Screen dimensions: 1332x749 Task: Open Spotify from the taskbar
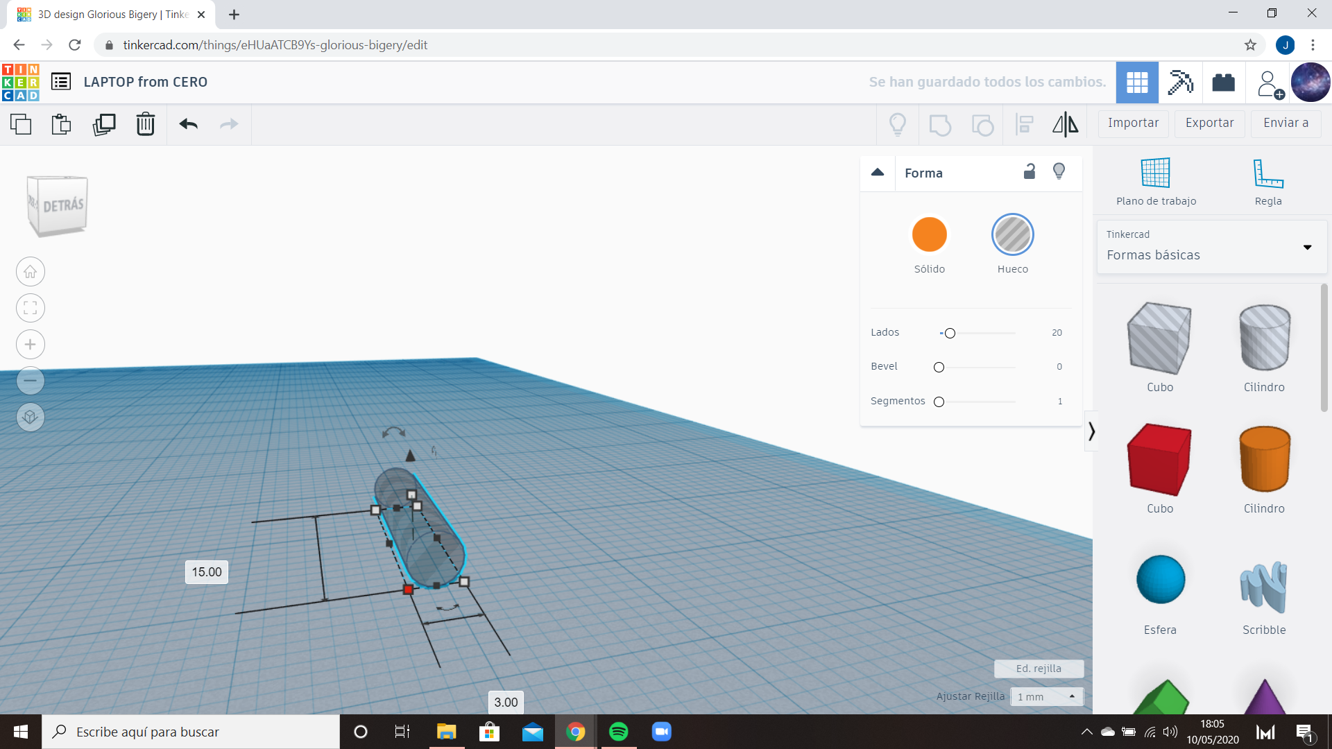618,732
